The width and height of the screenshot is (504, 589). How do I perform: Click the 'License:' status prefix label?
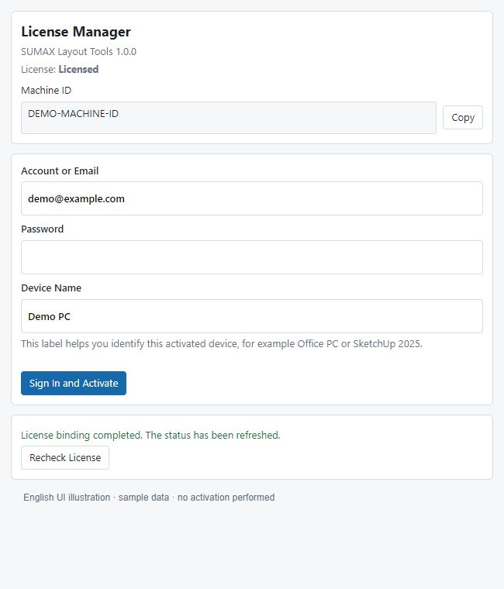coord(38,69)
